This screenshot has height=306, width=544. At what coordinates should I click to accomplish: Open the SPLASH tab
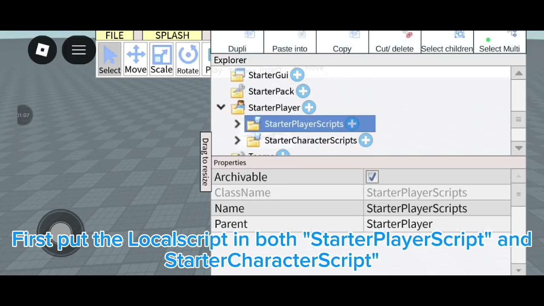172,36
